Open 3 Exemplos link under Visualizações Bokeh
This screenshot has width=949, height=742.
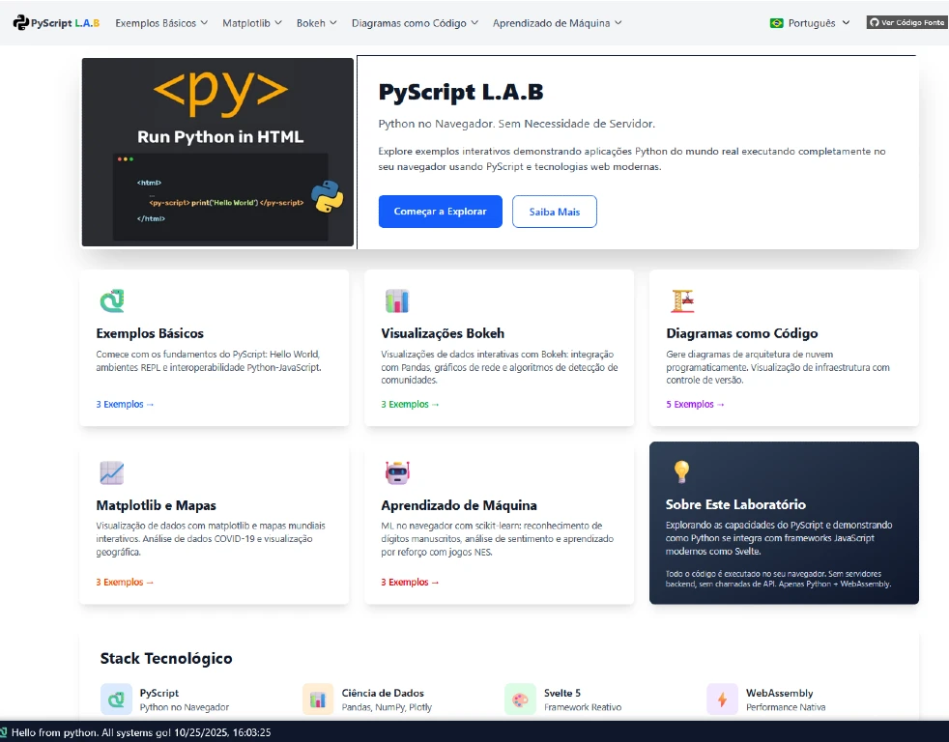coord(410,404)
